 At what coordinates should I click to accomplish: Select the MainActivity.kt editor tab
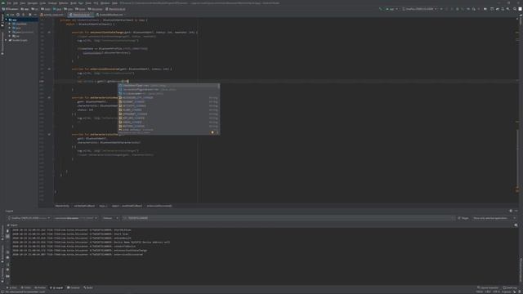(80, 15)
